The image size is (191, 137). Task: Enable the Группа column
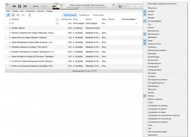coord(151,27)
